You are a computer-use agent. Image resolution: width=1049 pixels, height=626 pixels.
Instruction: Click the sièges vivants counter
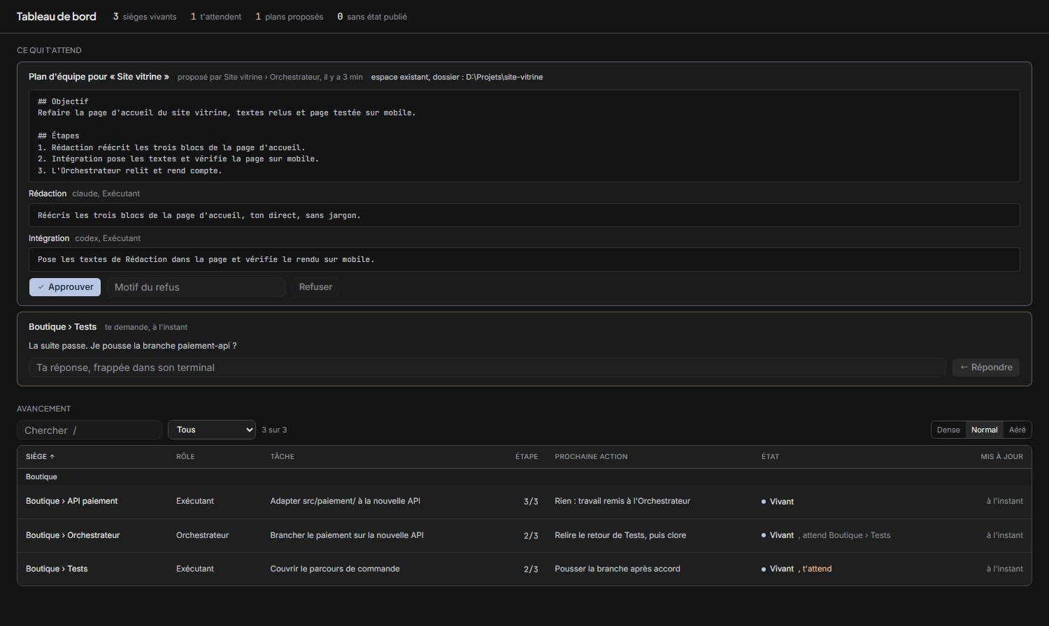(x=145, y=17)
